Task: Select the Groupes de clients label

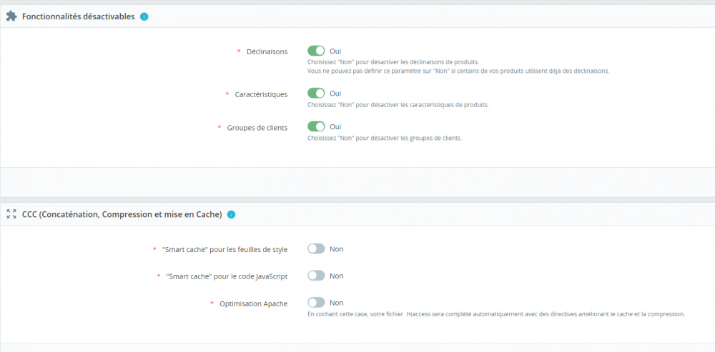Action: pos(257,128)
